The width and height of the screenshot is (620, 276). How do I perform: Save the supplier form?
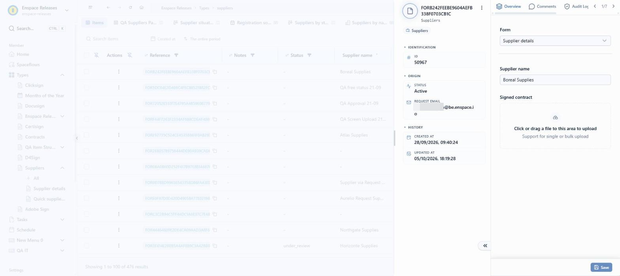[601, 267]
